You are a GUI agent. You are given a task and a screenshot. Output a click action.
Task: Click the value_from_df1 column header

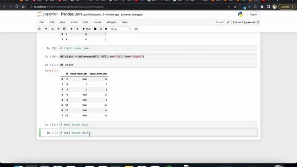(78, 74)
